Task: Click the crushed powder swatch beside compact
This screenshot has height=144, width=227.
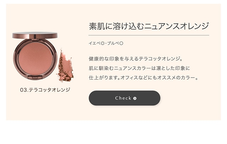Action: 65,66
